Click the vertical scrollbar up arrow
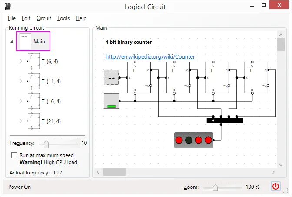Screen dimensions: 292x197 coord(281,35)
